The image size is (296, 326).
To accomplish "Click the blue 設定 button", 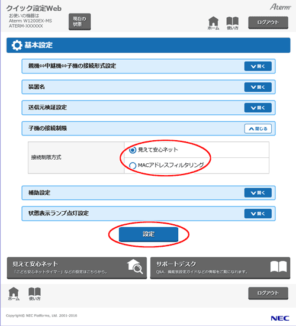I will pyautogui.click(x=149, y=234).
